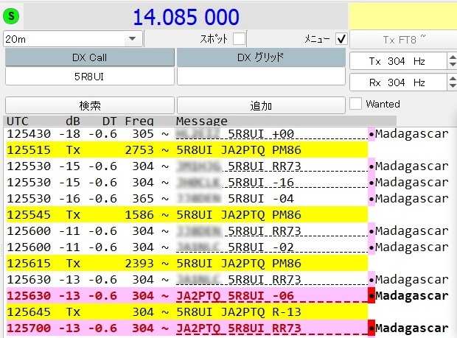Decrease Tx frequency with down arrow

[x=452, y=65]
